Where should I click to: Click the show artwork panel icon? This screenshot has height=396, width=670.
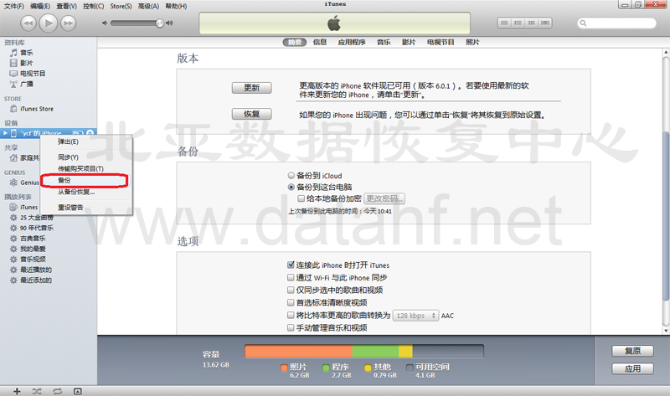77,391
